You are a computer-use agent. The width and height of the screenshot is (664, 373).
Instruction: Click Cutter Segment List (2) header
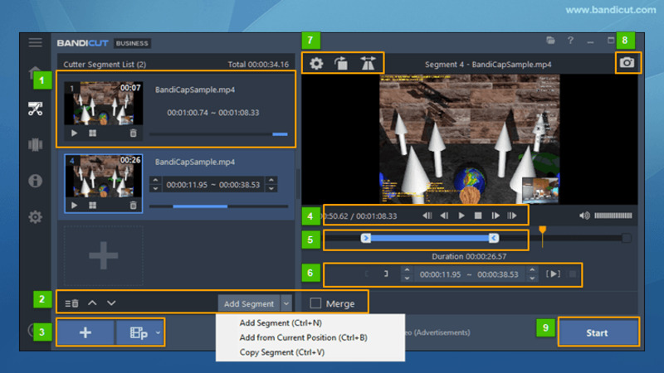[105, 65]
